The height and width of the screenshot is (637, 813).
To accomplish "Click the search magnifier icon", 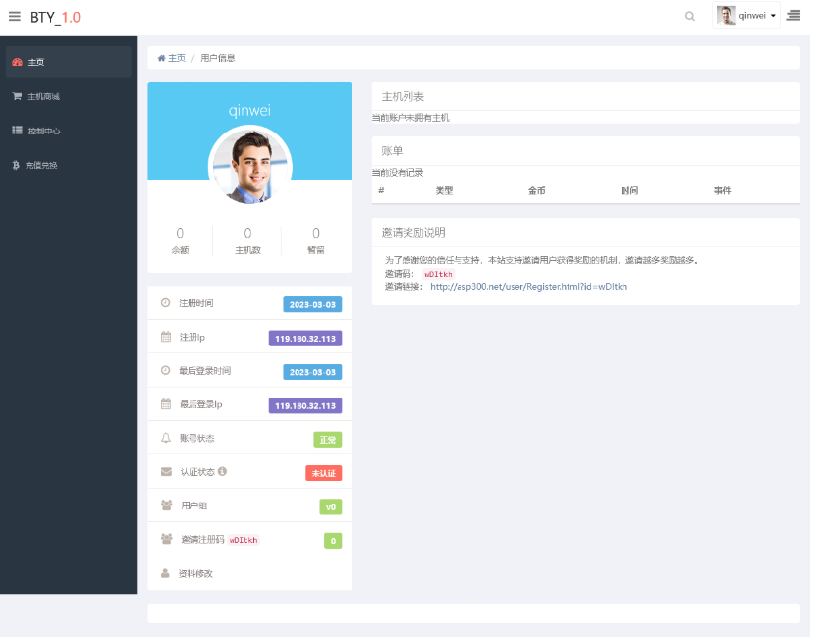I will click(x=690, y=16).
